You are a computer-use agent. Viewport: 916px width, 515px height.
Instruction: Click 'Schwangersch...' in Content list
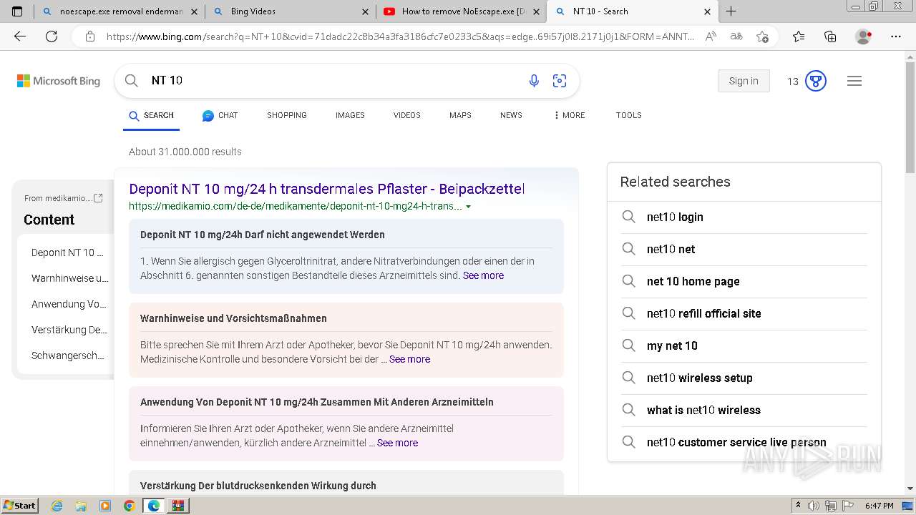tap(68, 355)
